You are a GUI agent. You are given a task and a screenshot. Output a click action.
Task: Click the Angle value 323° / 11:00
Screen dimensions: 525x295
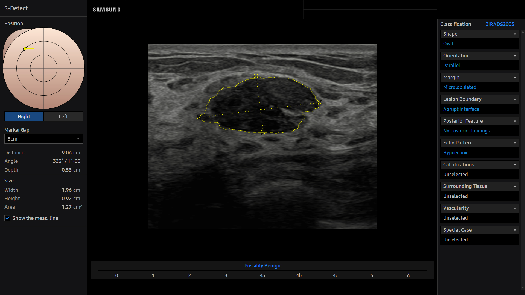click(66, 161)
